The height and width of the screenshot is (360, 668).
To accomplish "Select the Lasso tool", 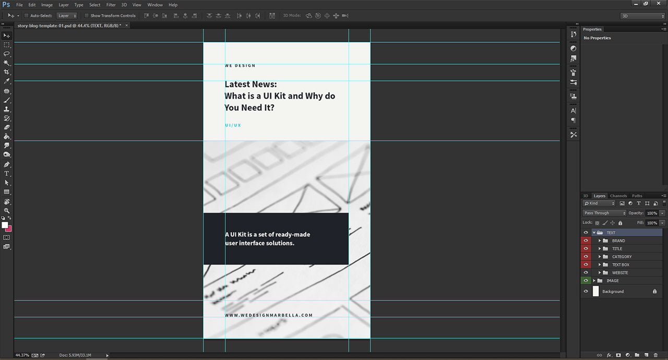I will (x=7, y=54).
